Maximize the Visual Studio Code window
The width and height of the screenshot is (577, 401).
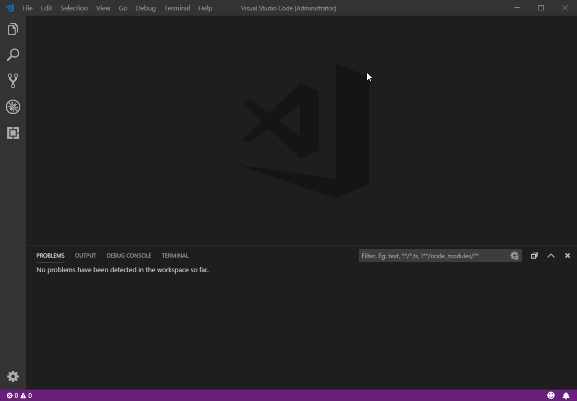(x=541, y=8)
